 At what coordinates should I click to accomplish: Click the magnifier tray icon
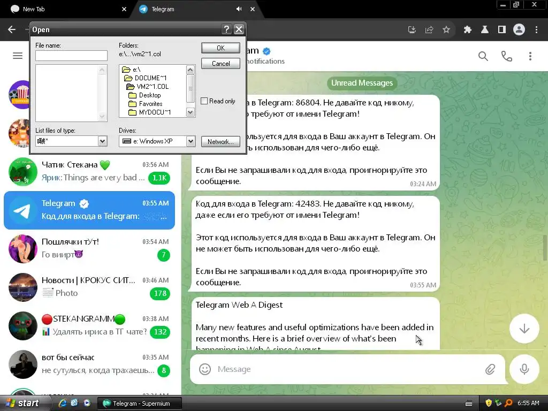coord(508,403)
